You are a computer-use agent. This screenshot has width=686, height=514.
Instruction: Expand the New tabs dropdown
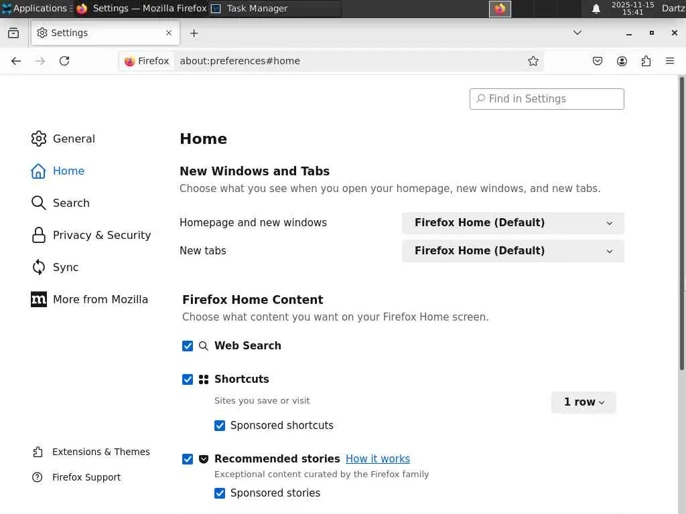coord(512,251)
